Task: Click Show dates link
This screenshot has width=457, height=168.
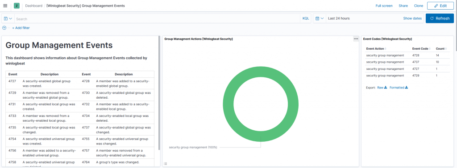Action: pyautogui.click(x=412, y=18)
